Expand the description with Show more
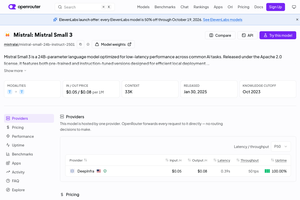 point(15,71)
